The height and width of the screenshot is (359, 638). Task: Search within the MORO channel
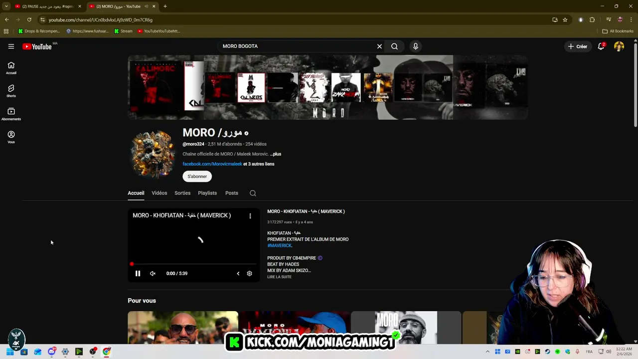point(253,193)
